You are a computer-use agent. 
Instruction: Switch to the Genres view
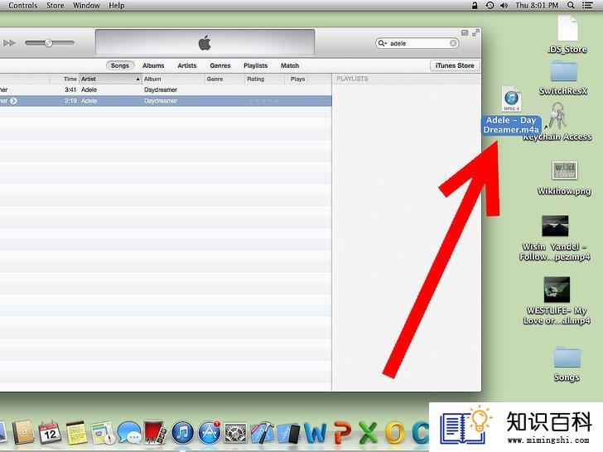tap(220, 65)
